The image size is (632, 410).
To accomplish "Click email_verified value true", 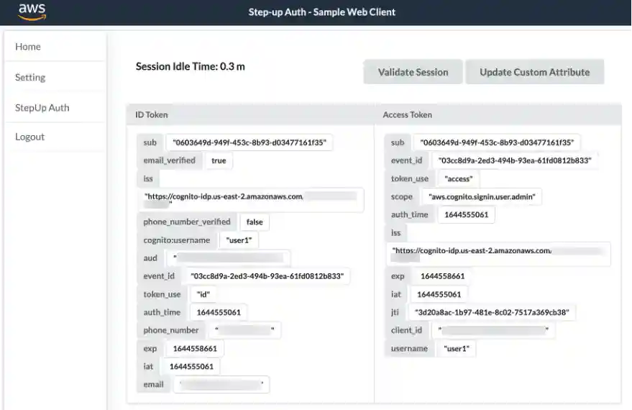I will (x=219, y=160).
